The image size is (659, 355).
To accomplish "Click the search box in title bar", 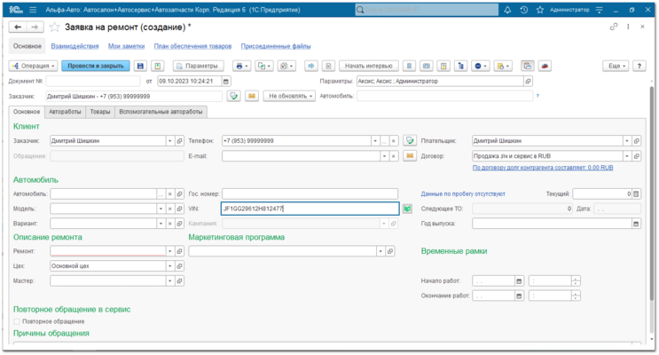I will [427, 10].
